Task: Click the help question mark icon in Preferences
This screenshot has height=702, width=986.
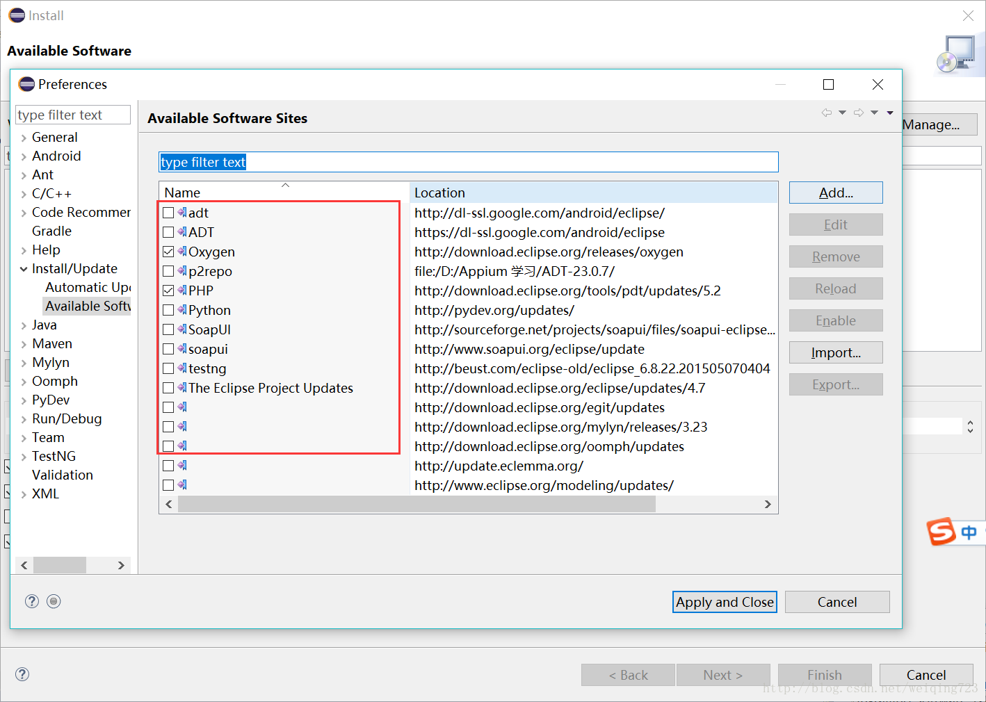Action: (32, 601)
